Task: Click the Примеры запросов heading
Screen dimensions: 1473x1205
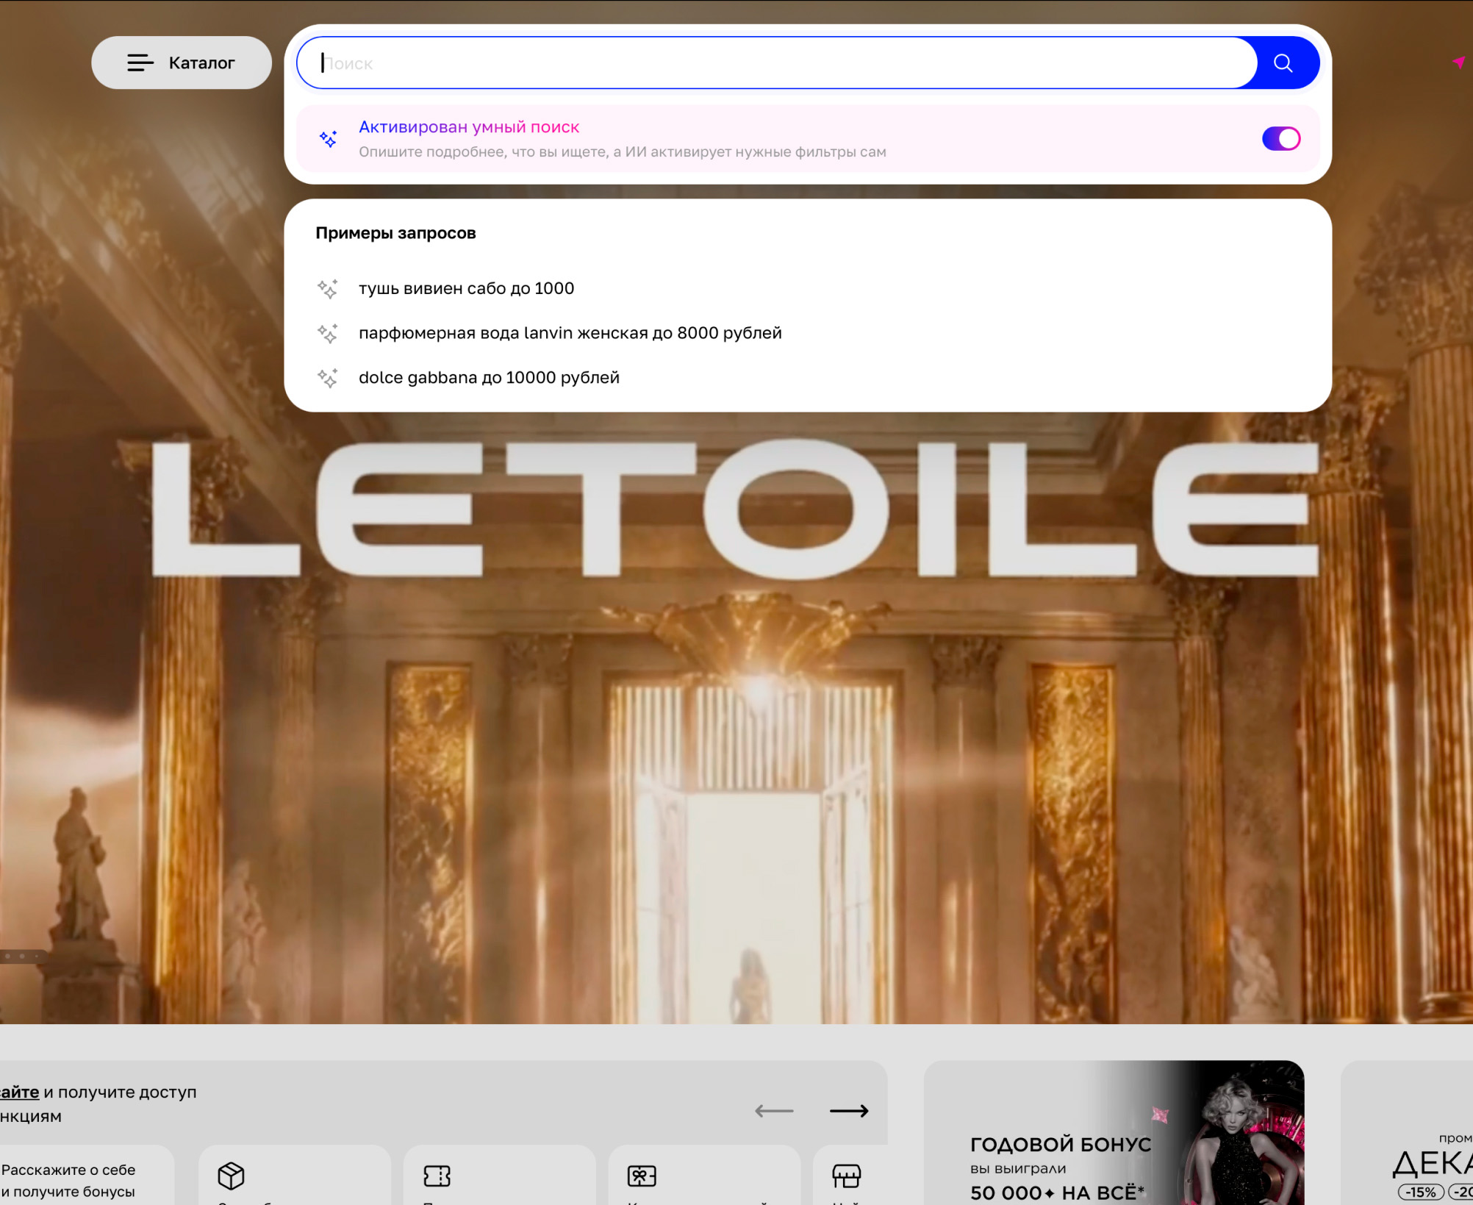Action: tap(395, 234)
